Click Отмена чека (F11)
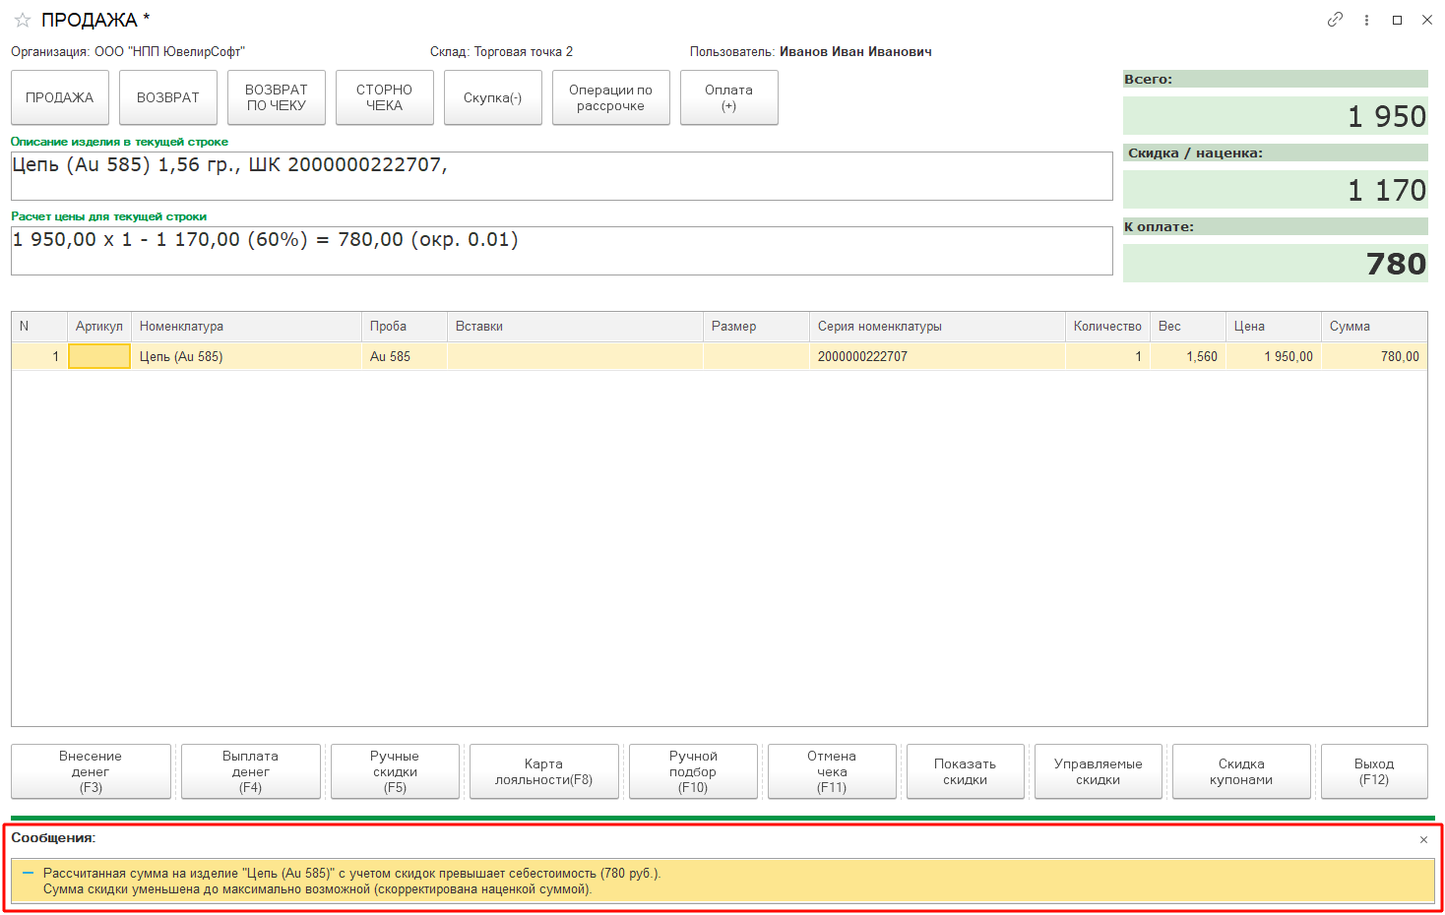 click(x=832, y=771)
